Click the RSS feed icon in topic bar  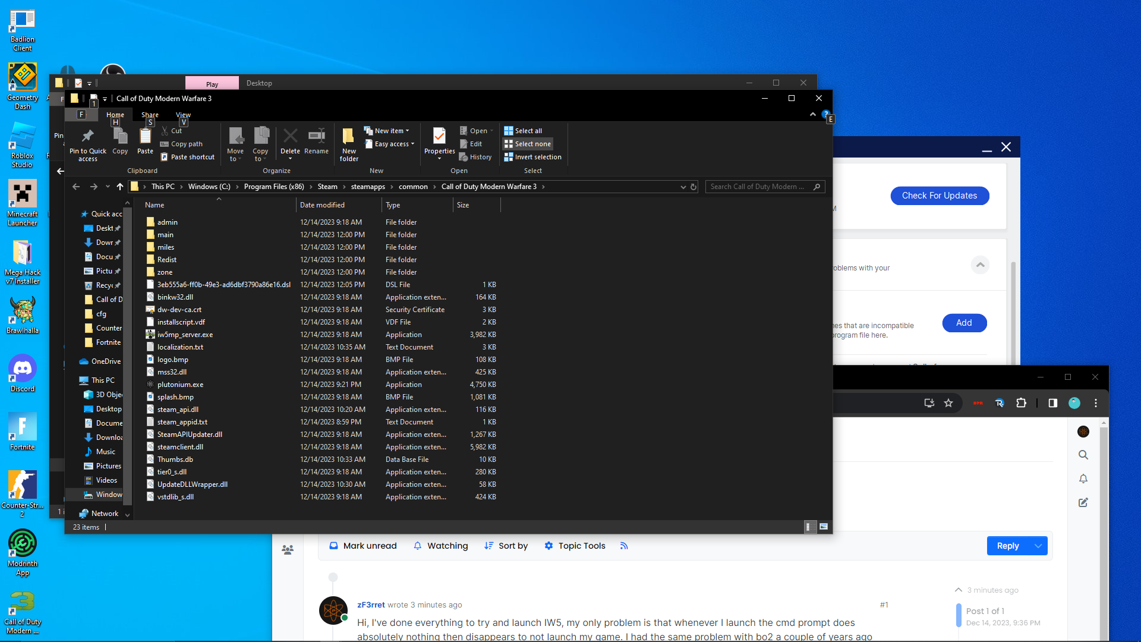click(x=624, y=546)
